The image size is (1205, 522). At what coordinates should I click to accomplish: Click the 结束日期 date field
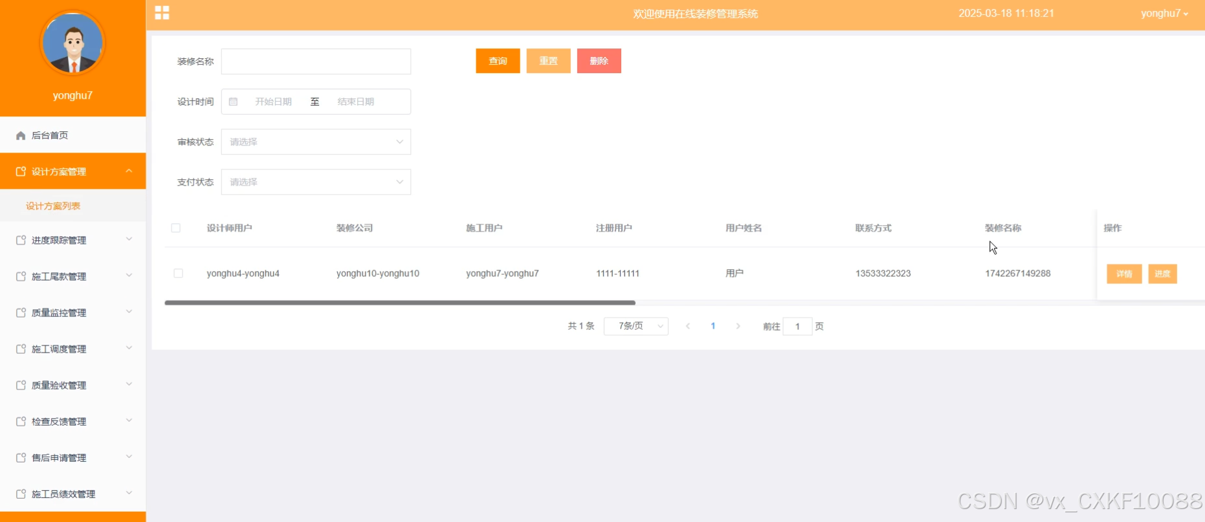pyautogui.click(x=356, y=102)
